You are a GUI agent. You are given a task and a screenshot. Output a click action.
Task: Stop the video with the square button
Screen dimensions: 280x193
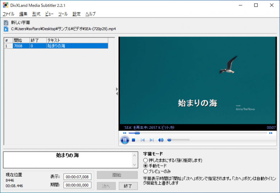134,140
